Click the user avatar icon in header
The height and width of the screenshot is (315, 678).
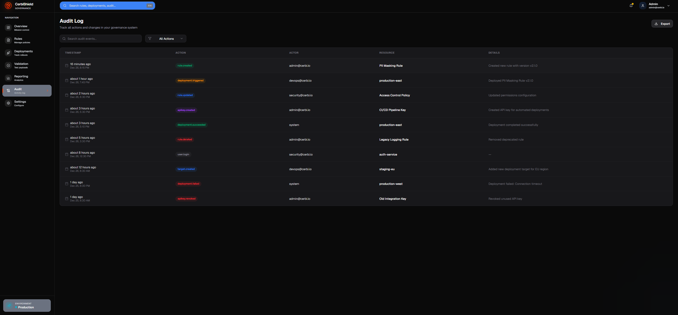click(x=642, y=6)
